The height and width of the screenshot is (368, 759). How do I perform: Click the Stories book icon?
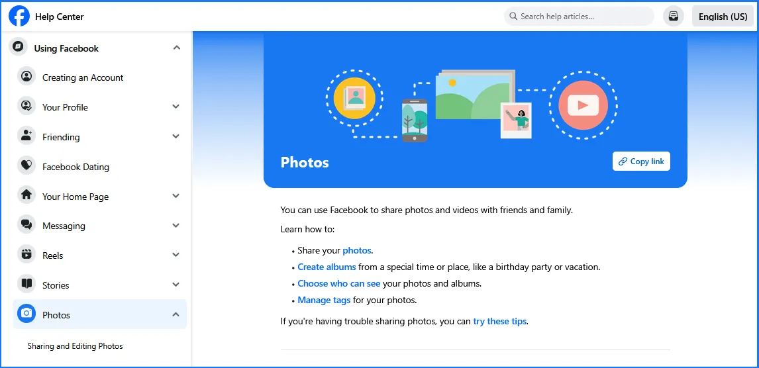[26, 285]
